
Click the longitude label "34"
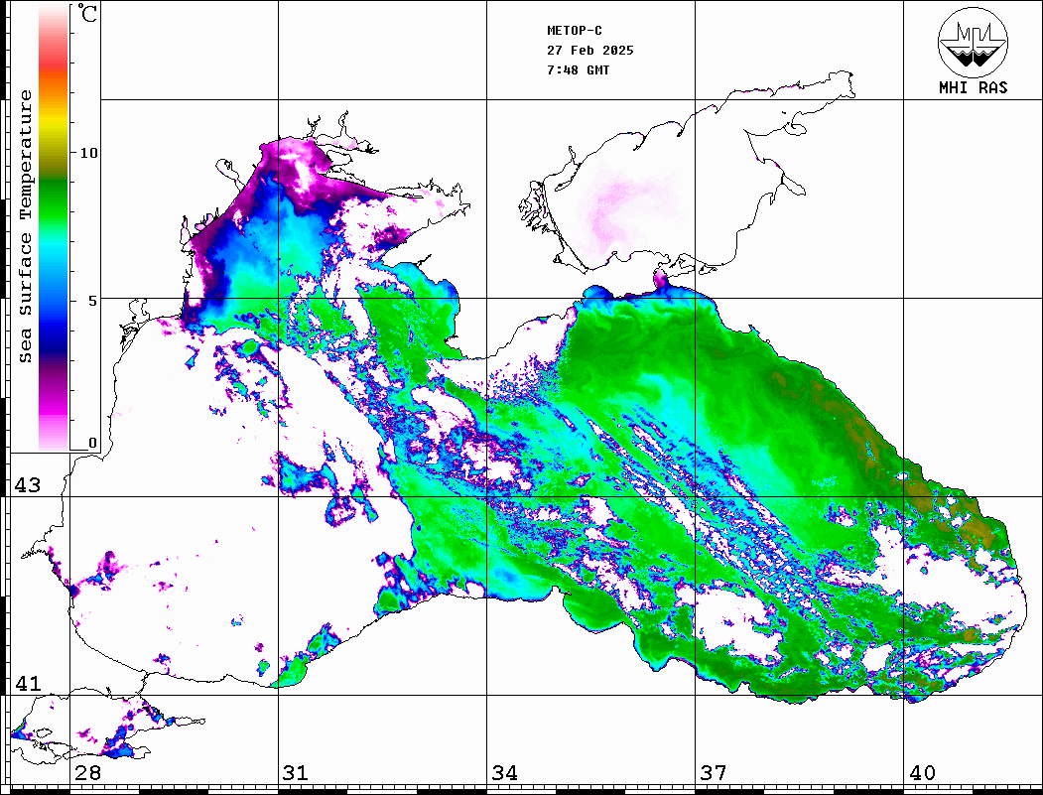[x=504, y=772]
